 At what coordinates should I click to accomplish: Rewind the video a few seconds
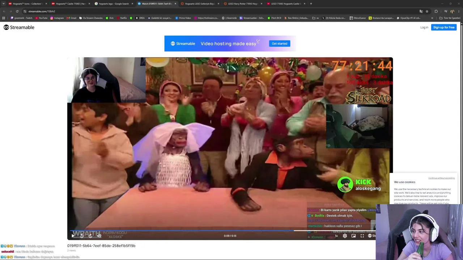82,236
